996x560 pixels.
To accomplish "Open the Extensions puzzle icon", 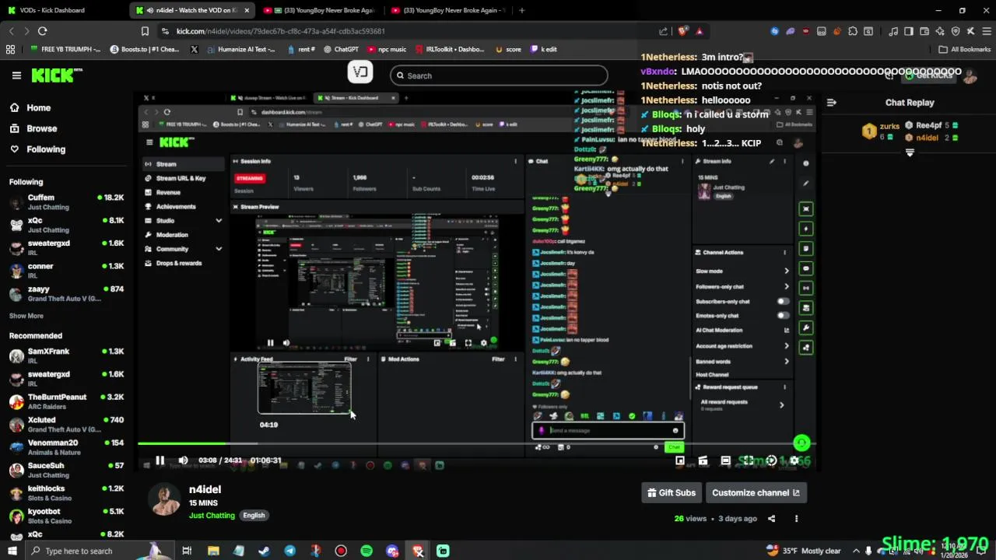I will 853,31.
